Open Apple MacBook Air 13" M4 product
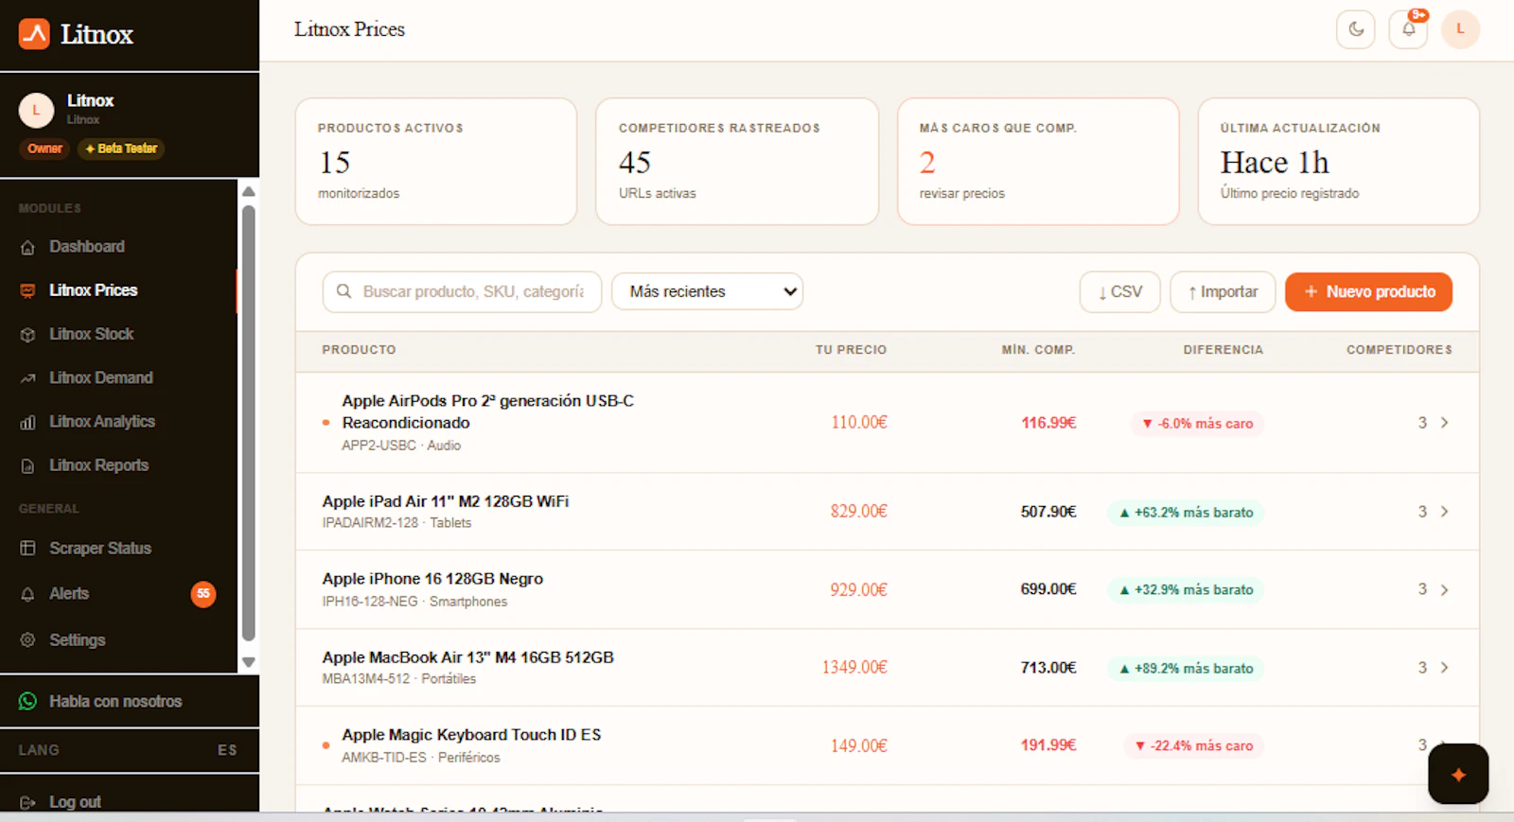1514x822 pixels. tap(467, 657)
